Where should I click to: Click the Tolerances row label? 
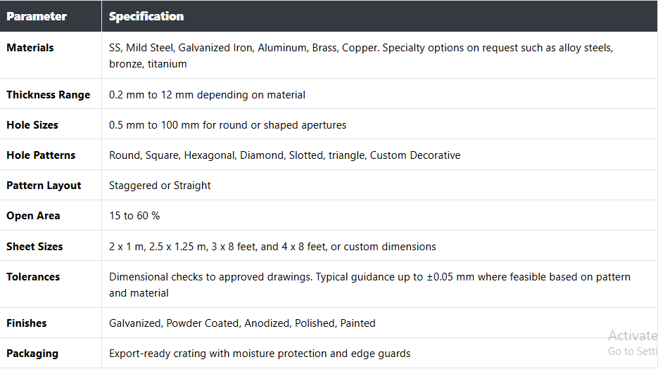(x=33, y=277)
